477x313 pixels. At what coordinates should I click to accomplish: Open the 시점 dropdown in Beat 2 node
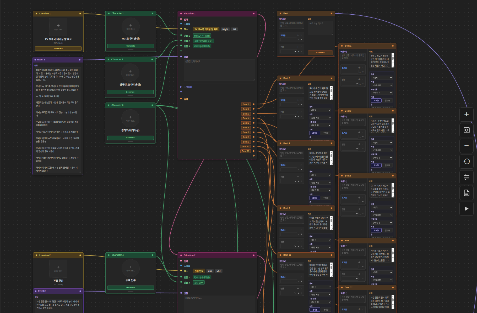coord(321,118)
